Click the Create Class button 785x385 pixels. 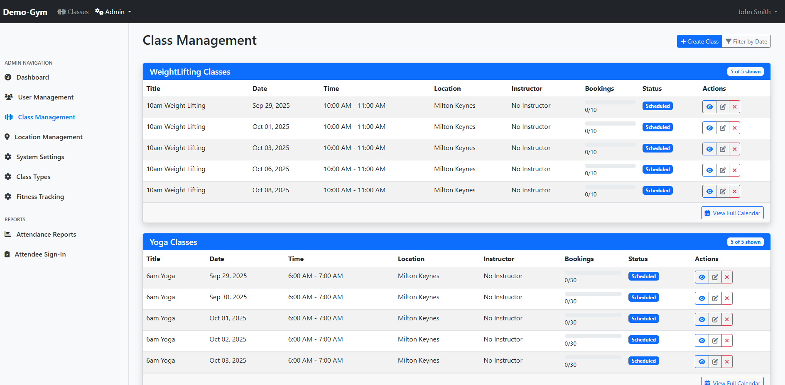pos(699,41)
